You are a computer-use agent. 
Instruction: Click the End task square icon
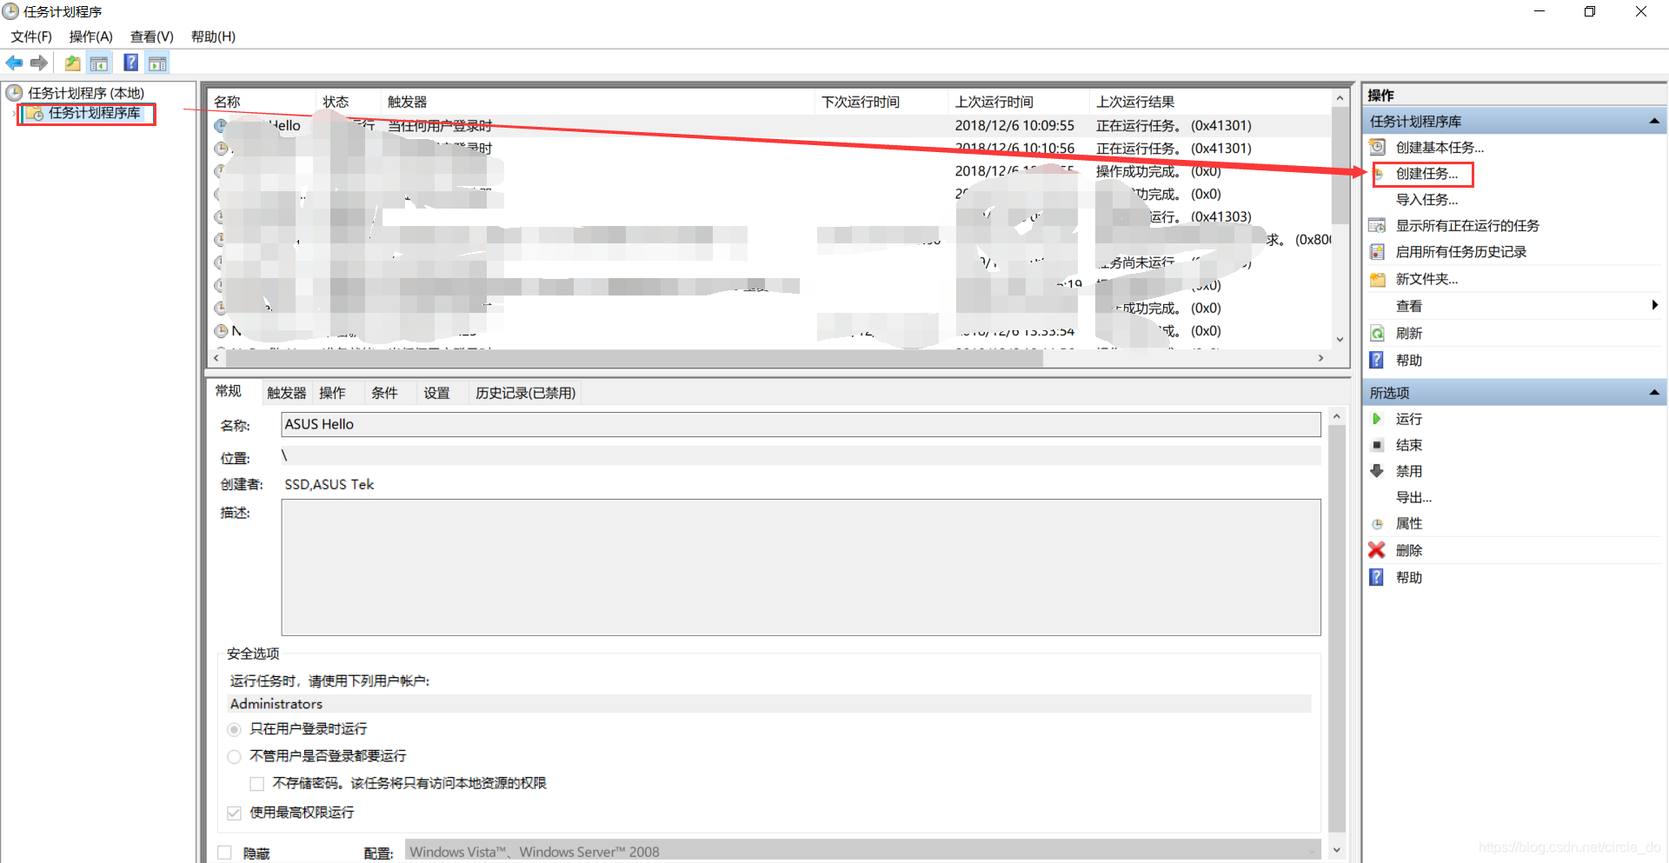click(x=1377, y=445)
